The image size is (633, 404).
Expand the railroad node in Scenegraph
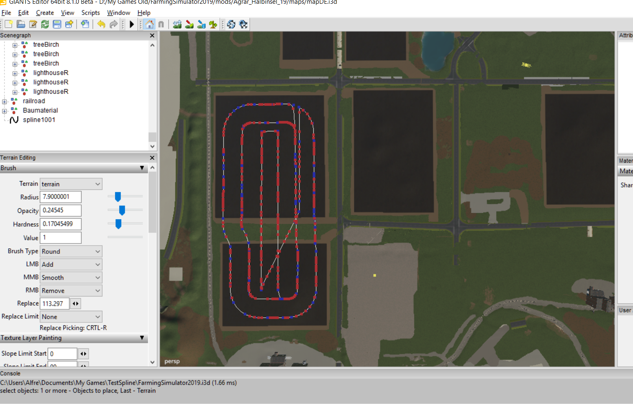click(x=5, y=102)
